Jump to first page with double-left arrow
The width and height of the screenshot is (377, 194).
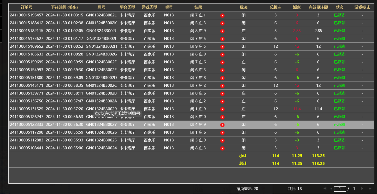tap(325, 189)
